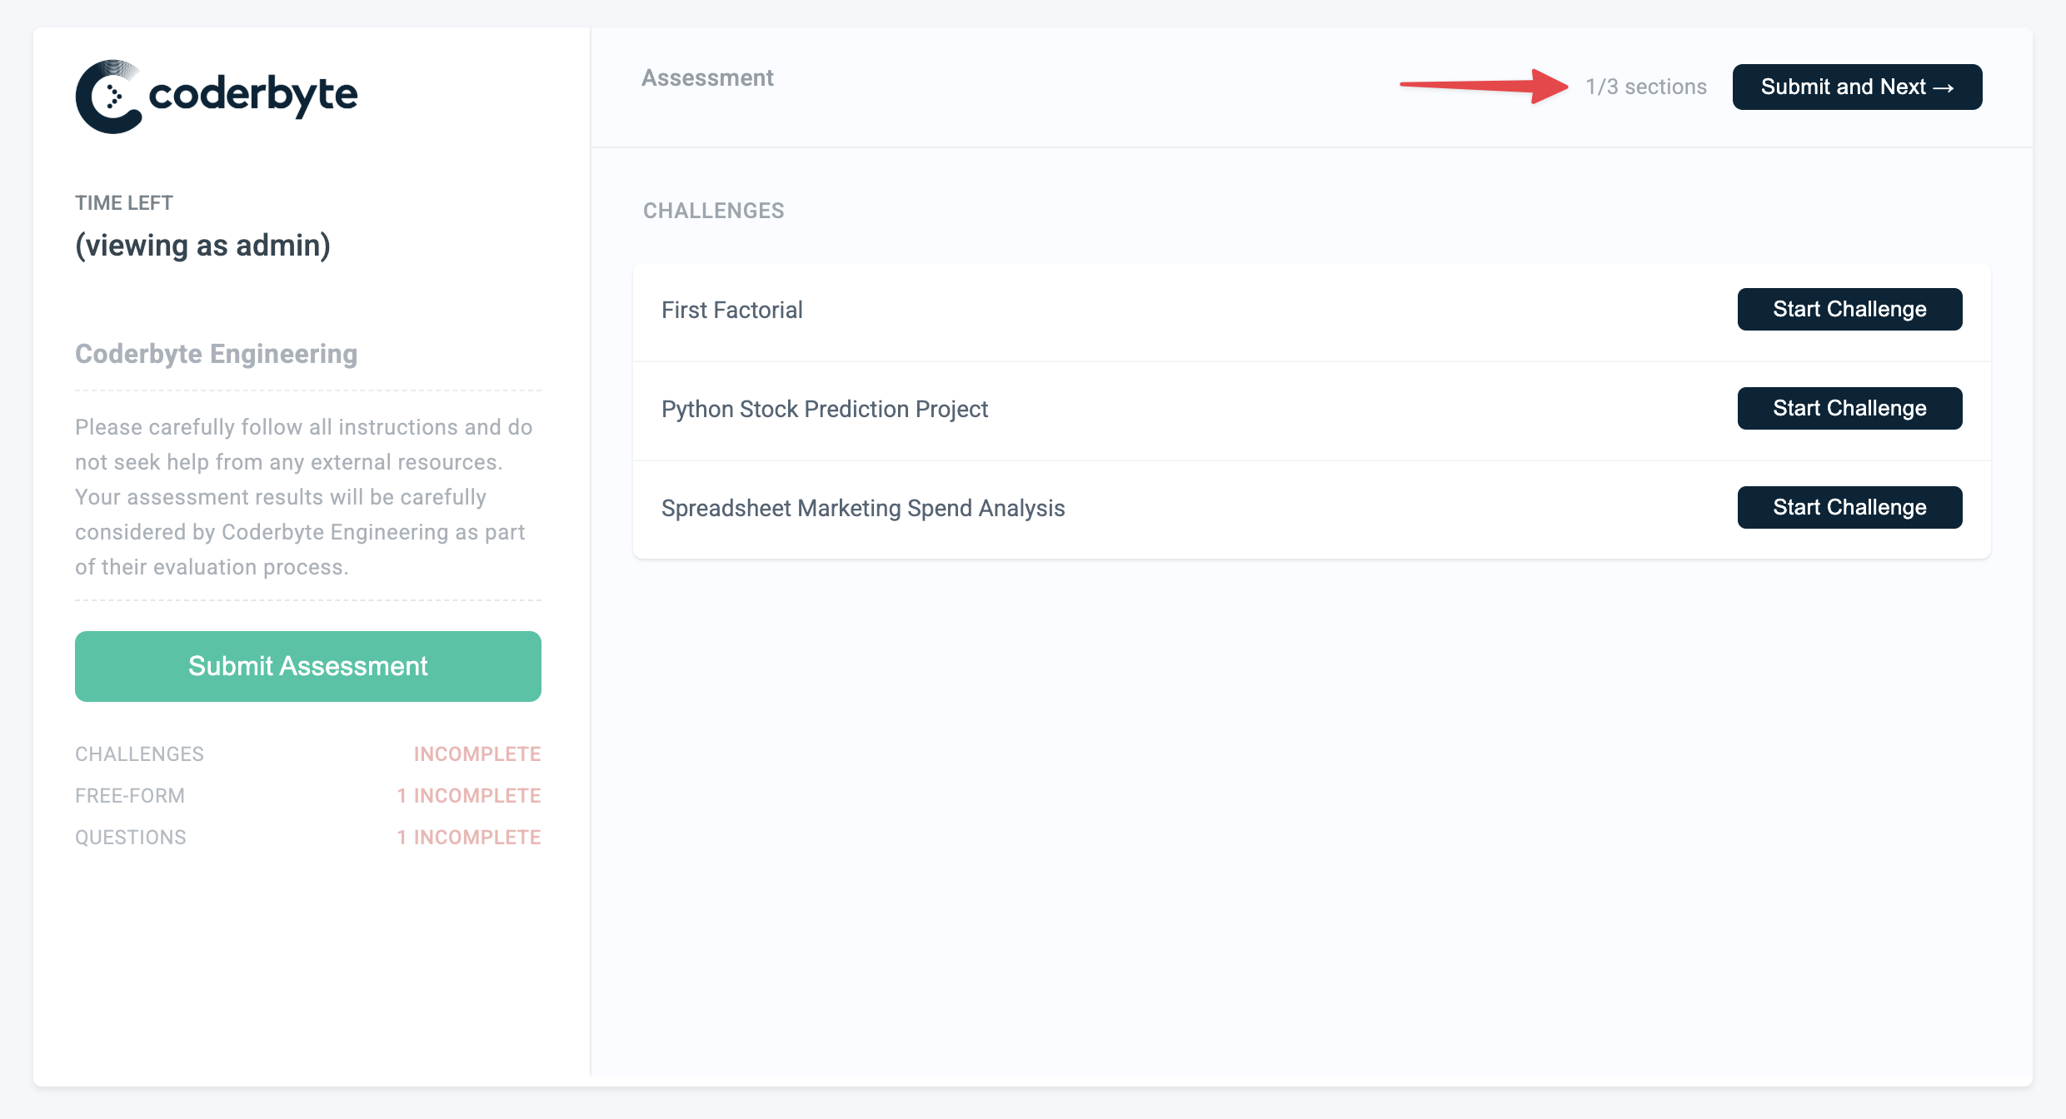This screenshot has height=1119, width=2066.
Task: Click the green Submit Assessment button
Action: pos(308,666)
